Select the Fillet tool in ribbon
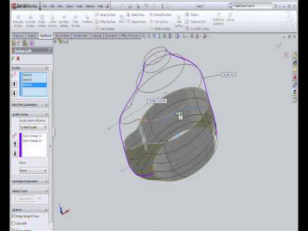Viewport: 308px width, 231px height. (x=121, y=19)
